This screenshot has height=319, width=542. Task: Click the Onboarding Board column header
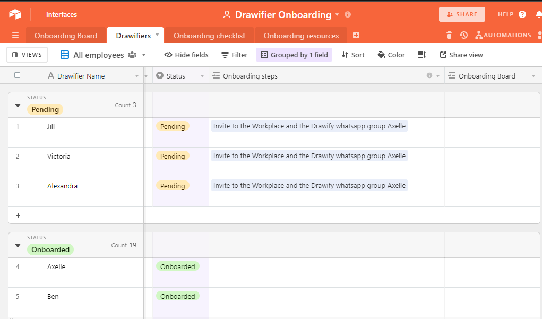tap(492, 76)
